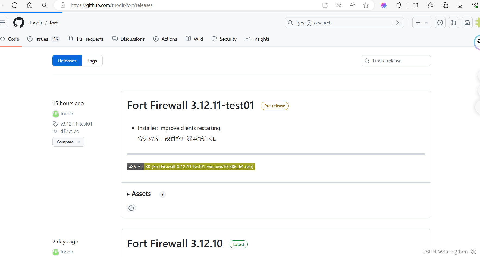This screenshot has width=480, height=257.
Task: Click the Pre-release label
Action: click(275, 106)
